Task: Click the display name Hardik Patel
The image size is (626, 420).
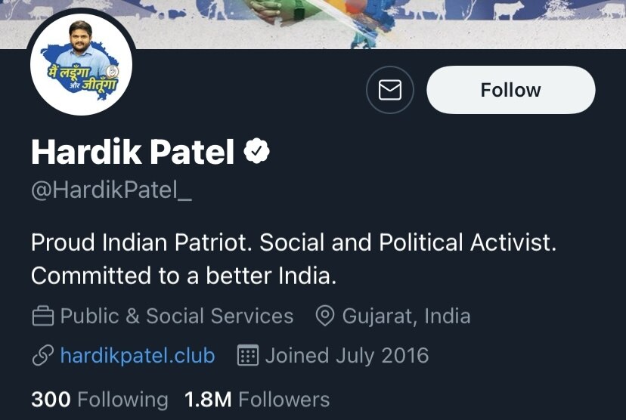Action: (133, 153)
